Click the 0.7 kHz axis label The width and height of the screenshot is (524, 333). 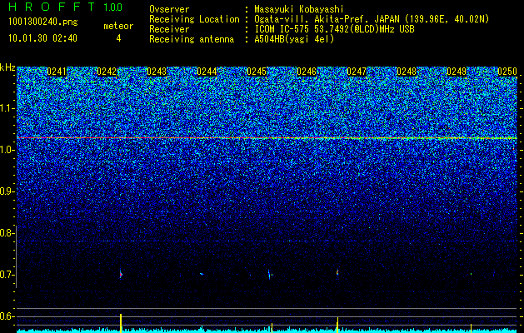[x=7, y=275]
